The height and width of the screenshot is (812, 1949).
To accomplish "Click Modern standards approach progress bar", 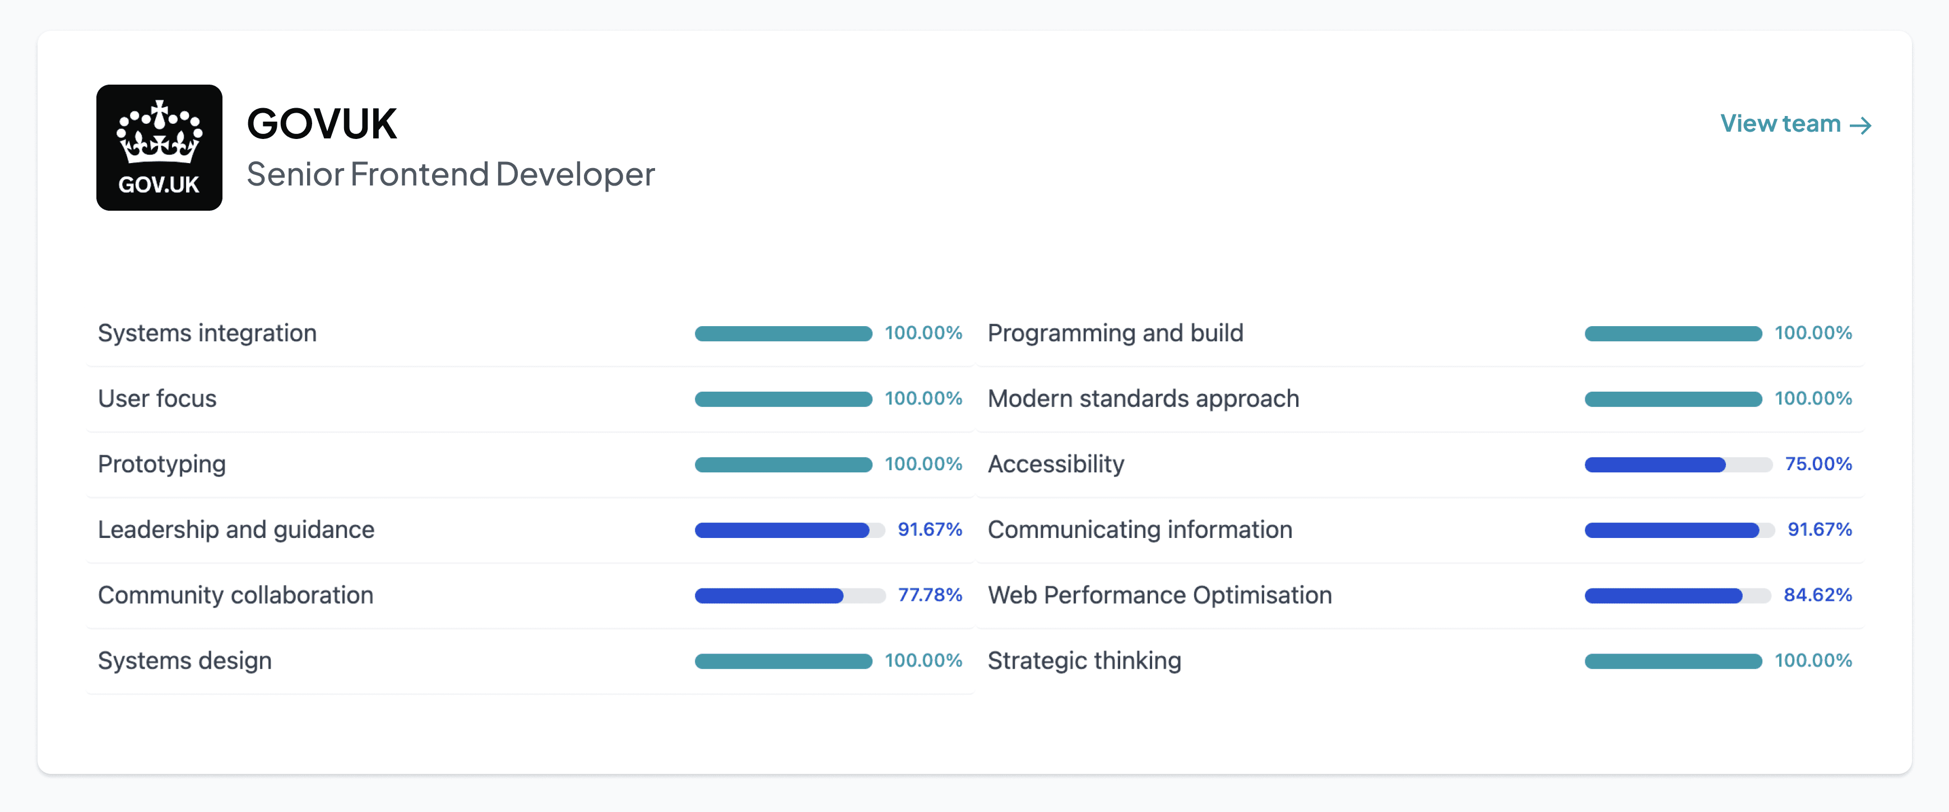I will [1673, 399].
